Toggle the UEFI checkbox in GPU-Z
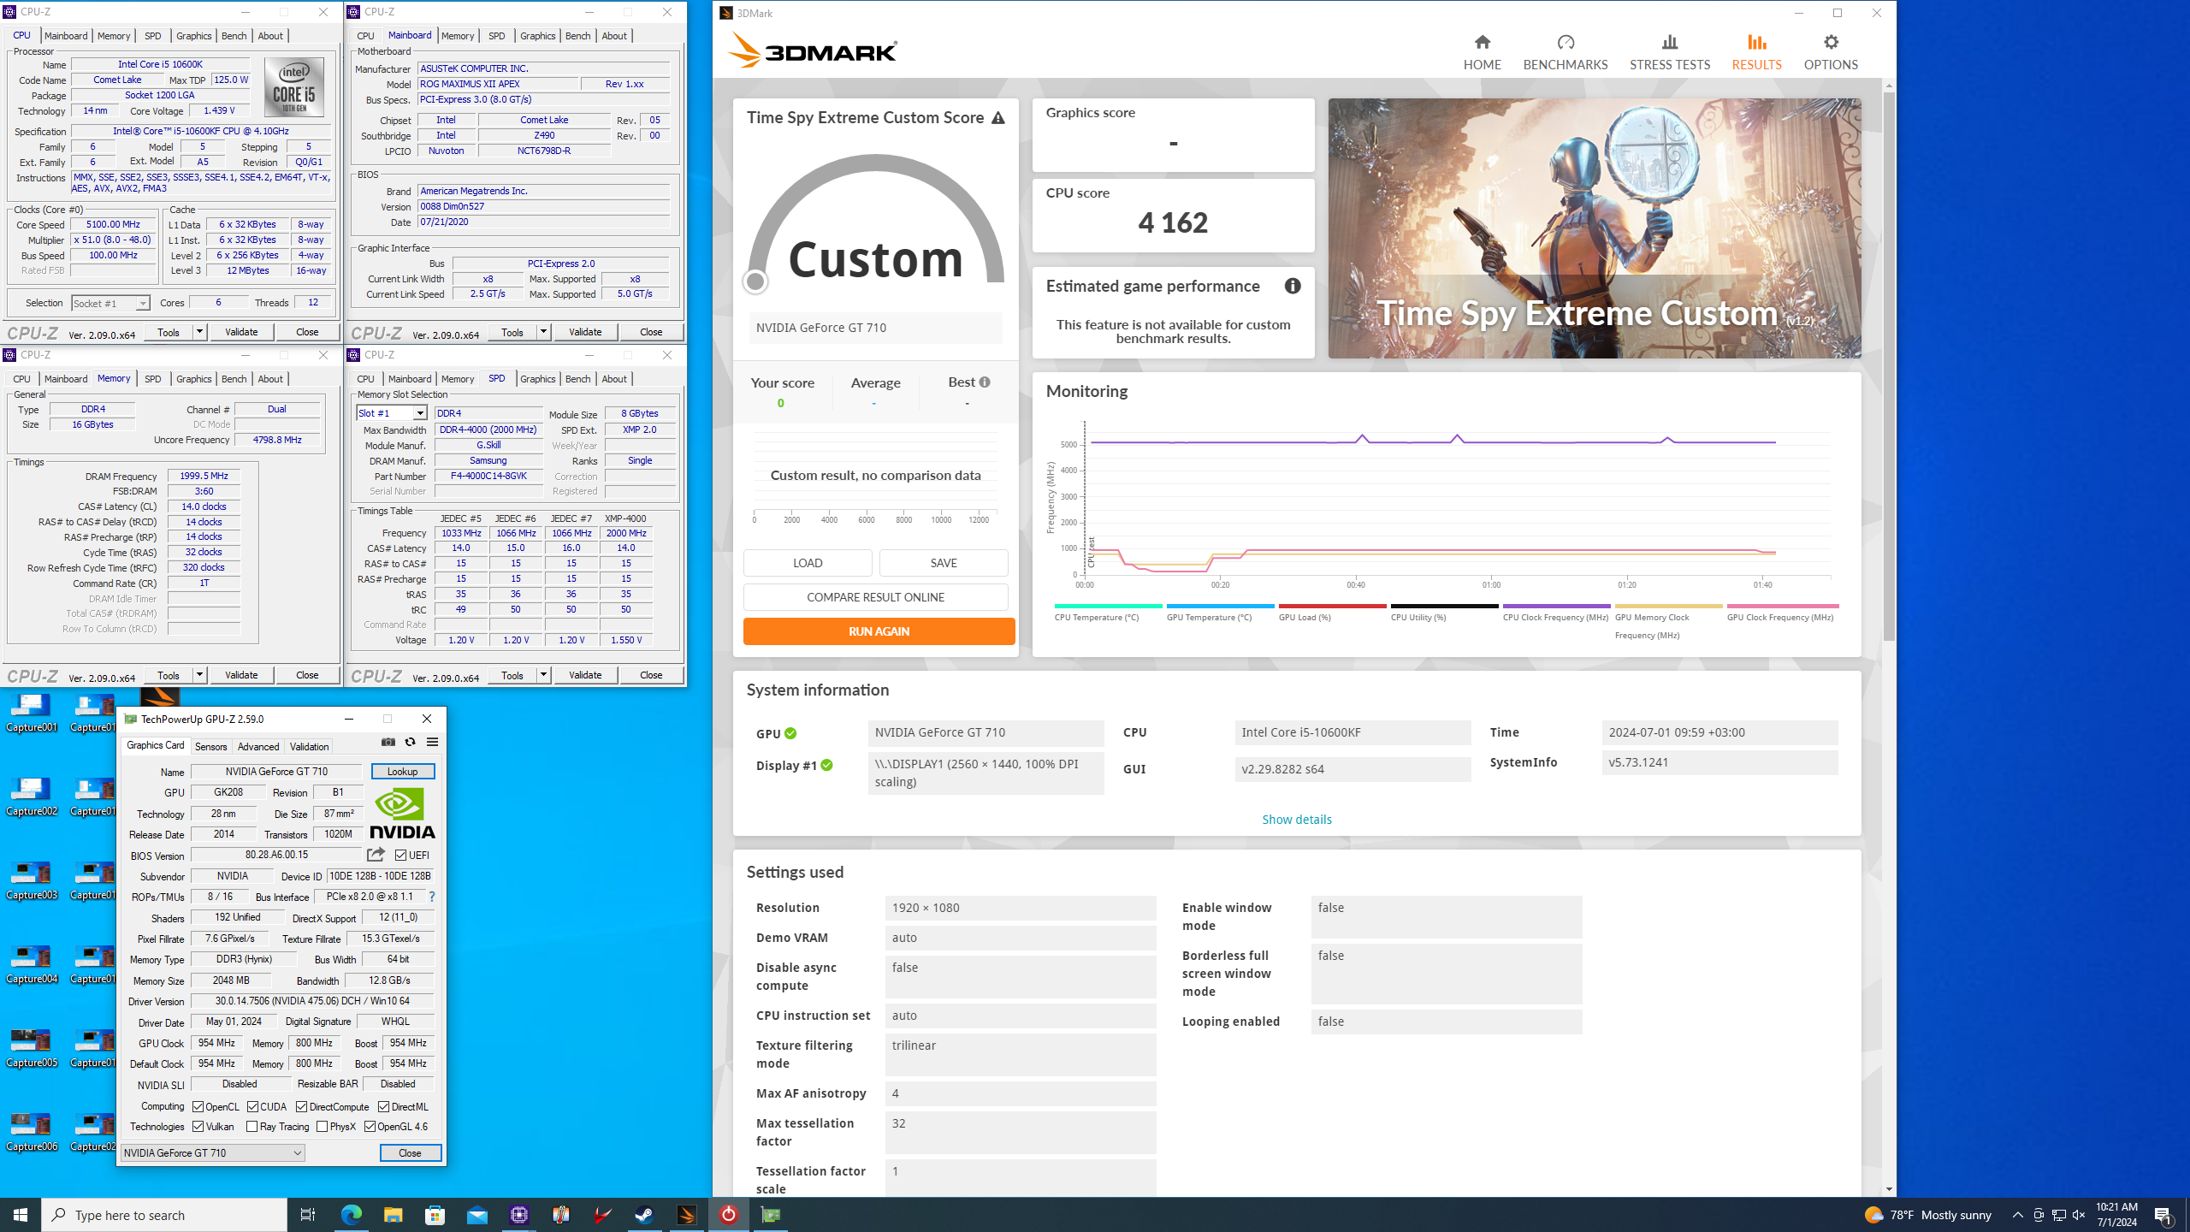This screenshot has width=2190, height=1232. [400, 856]
